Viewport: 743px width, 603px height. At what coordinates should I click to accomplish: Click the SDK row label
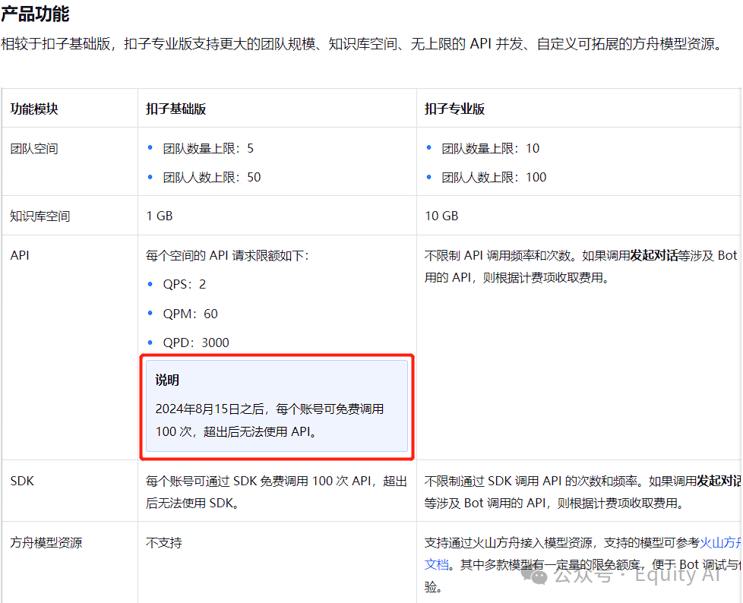tap(22, 481)
